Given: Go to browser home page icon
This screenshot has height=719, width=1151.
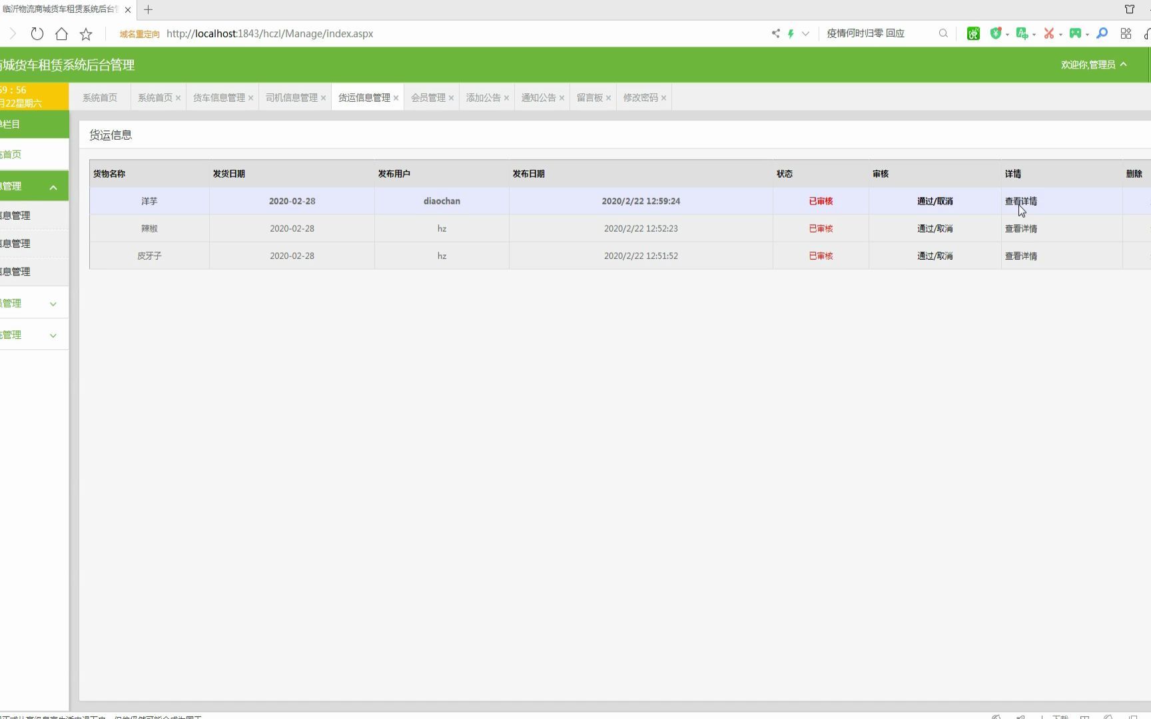Looking at the screenshot, I should point(61,33).
